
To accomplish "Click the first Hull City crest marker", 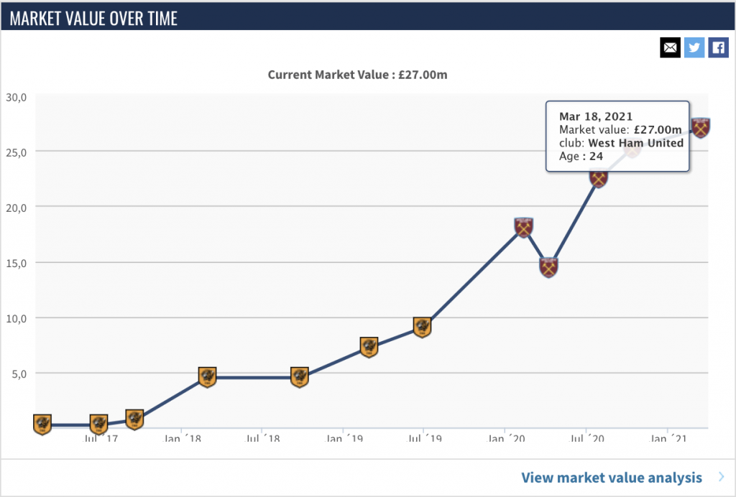I will pos(42,424).
